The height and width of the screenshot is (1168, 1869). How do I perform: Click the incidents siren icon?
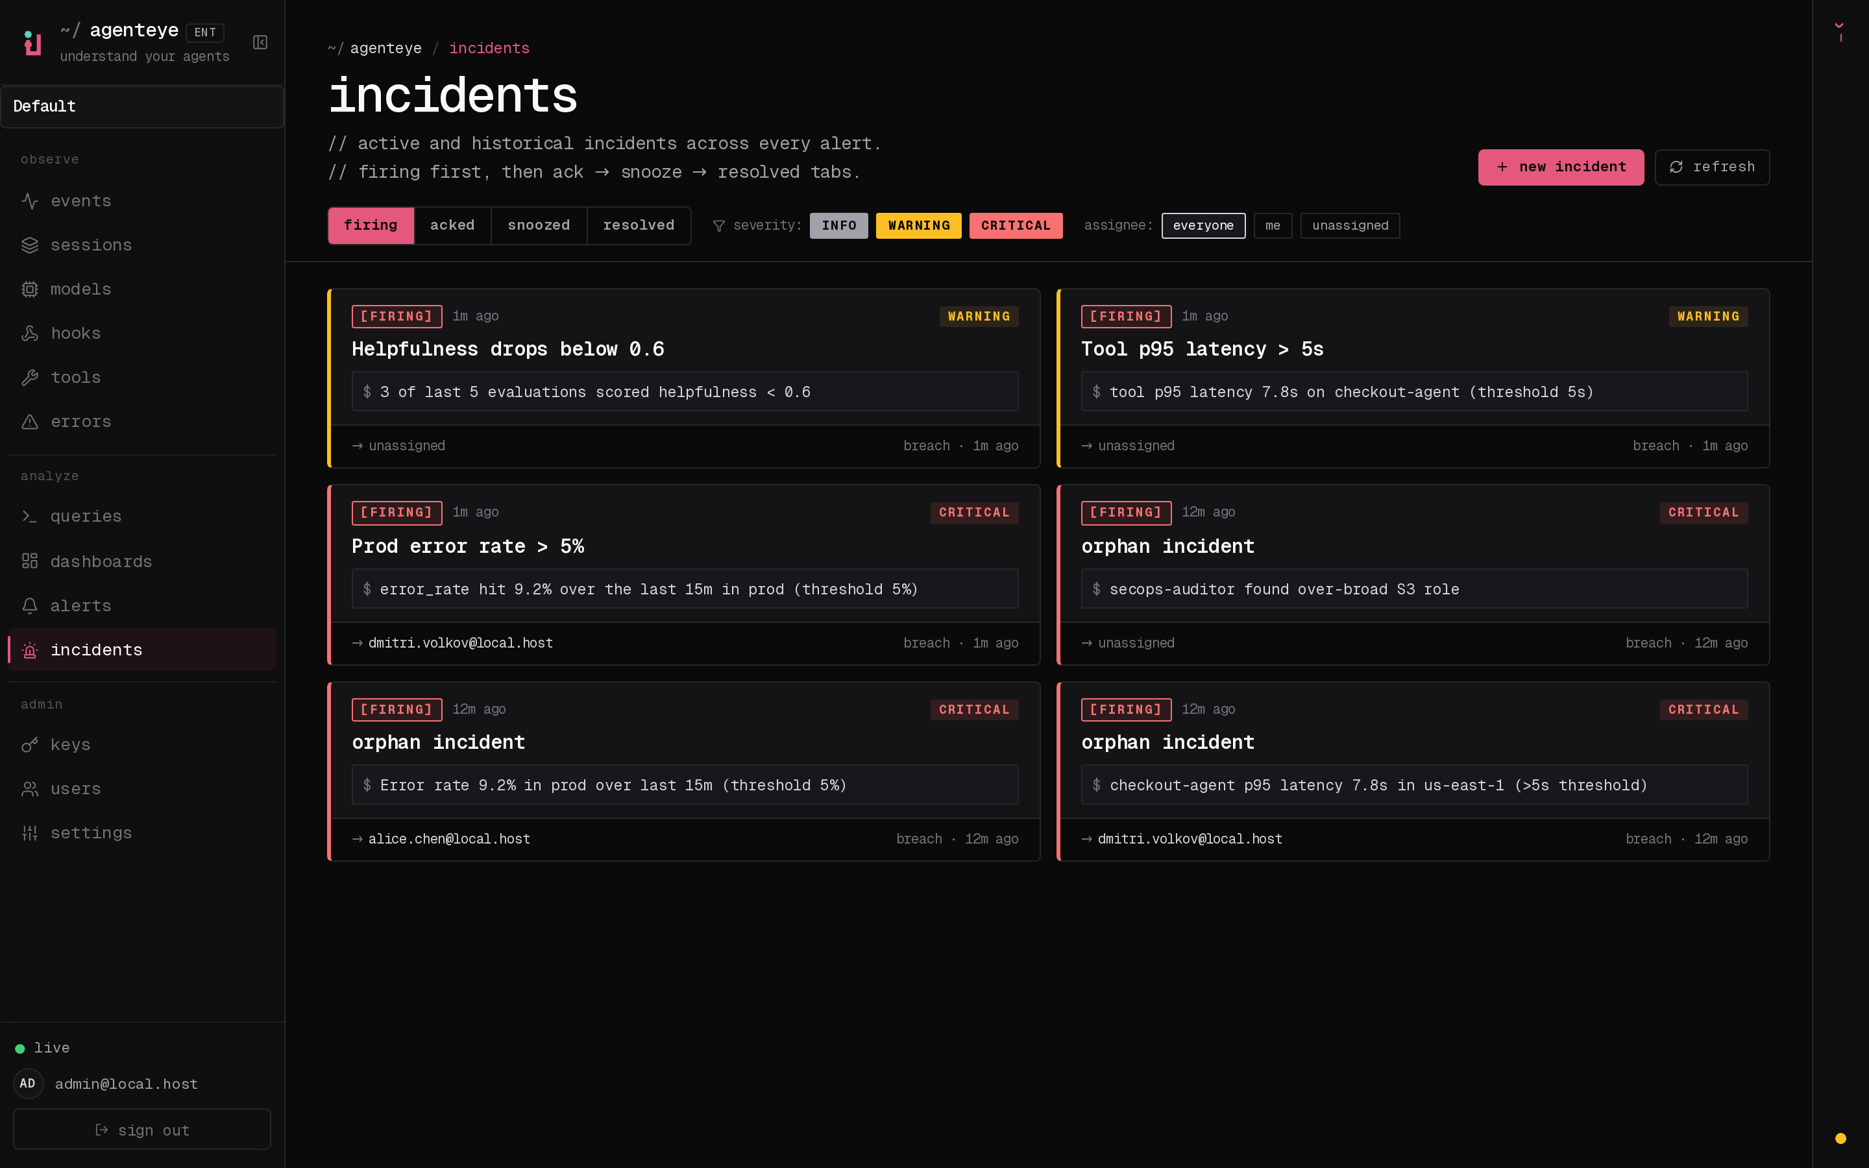point(30,650)
